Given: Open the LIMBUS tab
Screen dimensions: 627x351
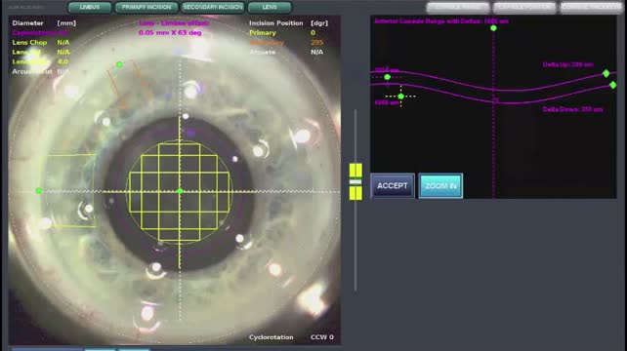Looking at the screenshot, I should coord(90,7).
